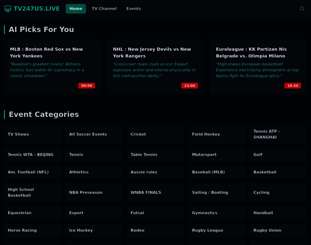Open the Events menu item

pyautogui.click(x=133, y=9)
